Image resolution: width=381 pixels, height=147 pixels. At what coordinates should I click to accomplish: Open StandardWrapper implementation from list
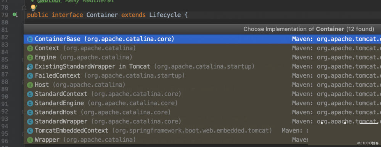[x=202, y=121]
